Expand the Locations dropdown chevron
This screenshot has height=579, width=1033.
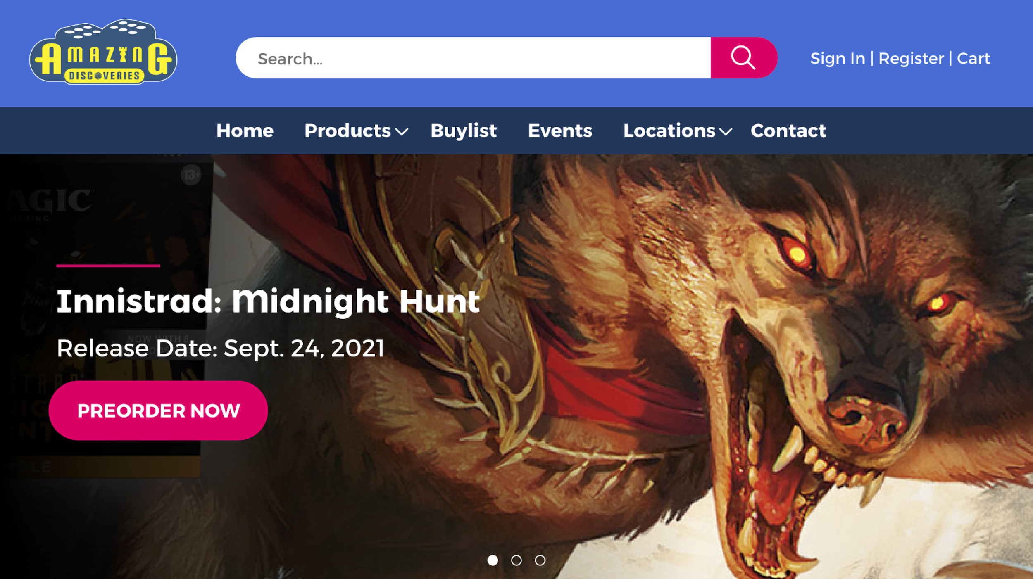click(726, 132)
